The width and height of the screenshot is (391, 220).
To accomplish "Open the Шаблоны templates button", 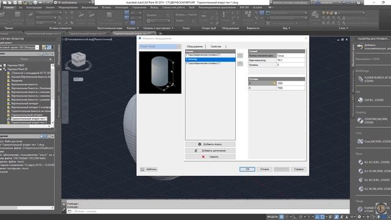I will tap(148, 169).
